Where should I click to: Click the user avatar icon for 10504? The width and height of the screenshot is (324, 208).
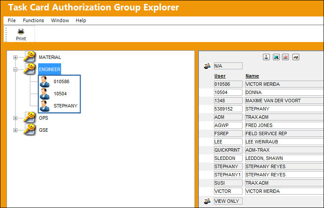tap(45, 94)
